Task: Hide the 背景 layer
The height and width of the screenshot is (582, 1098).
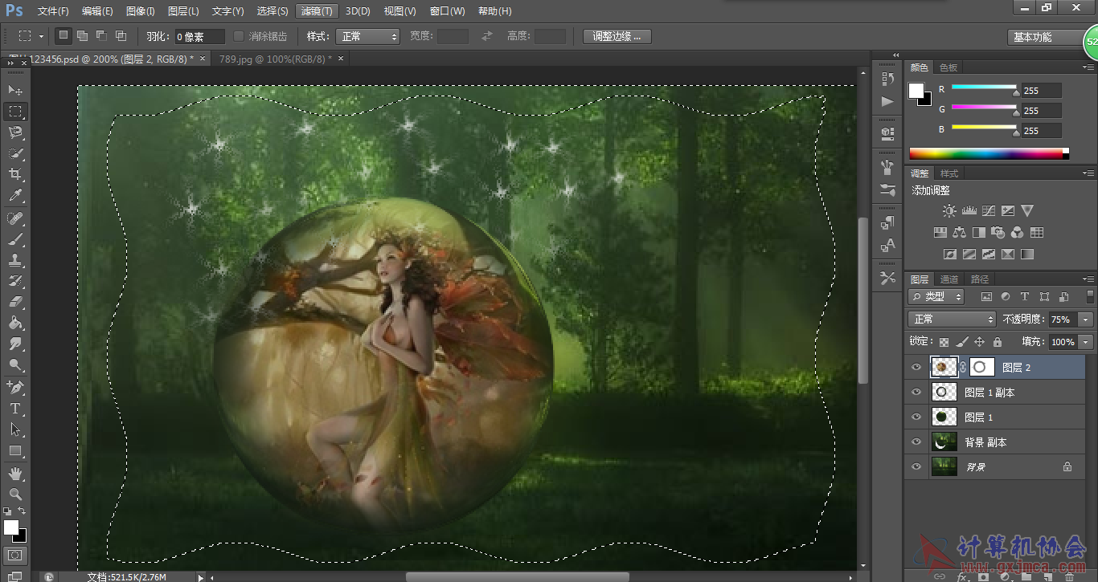Action: [x=916, y=466]
